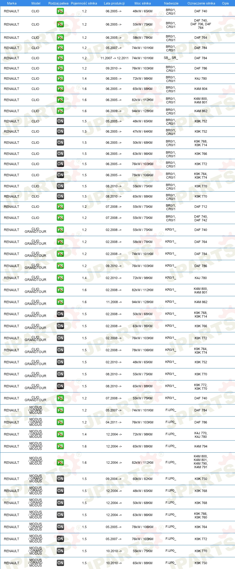
Task: Click the PB icon in the MODUS D4F 784 row
Action: point(60,410)
